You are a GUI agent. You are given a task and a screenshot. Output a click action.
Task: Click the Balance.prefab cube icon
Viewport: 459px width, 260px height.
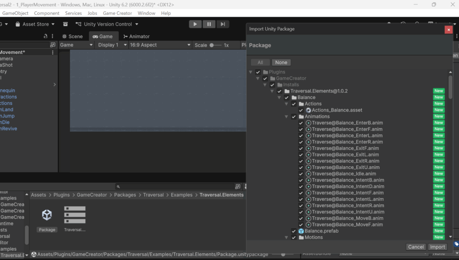tap(301, 231)
